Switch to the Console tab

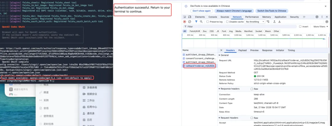(x=213, y=17)
